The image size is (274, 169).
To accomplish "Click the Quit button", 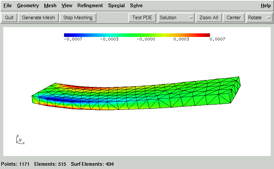I will (x=9, y=18).
